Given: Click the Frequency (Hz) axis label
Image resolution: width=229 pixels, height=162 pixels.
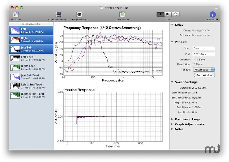Looking at the screenshot, I should [x=113, y=81].
